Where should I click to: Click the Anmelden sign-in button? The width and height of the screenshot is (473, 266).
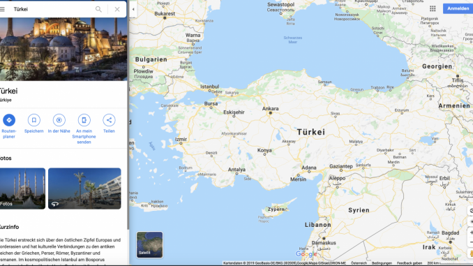tap(458, 9)
